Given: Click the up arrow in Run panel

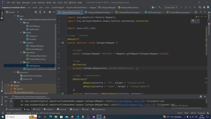Looking at the screenshot, I should [x=11, y=101].
